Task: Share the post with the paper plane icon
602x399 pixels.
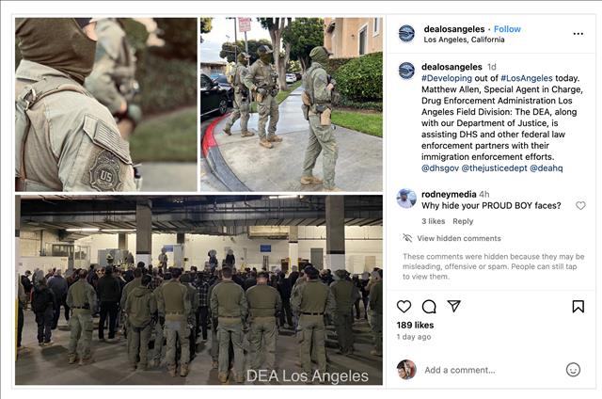Action: coord(453,306)
